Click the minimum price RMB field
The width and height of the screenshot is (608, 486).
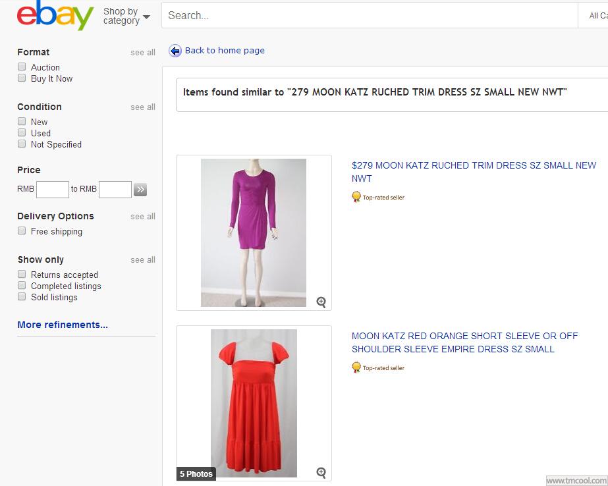coord(53,190)
